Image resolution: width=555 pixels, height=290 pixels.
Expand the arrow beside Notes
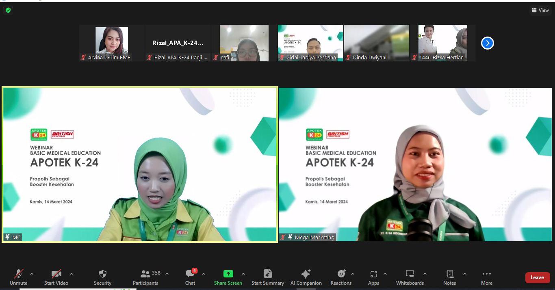pyautogui.click(x=465, y=274)
